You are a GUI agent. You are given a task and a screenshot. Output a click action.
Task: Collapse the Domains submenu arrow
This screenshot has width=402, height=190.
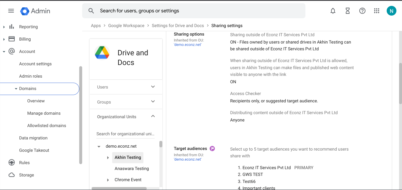[16, 89]
